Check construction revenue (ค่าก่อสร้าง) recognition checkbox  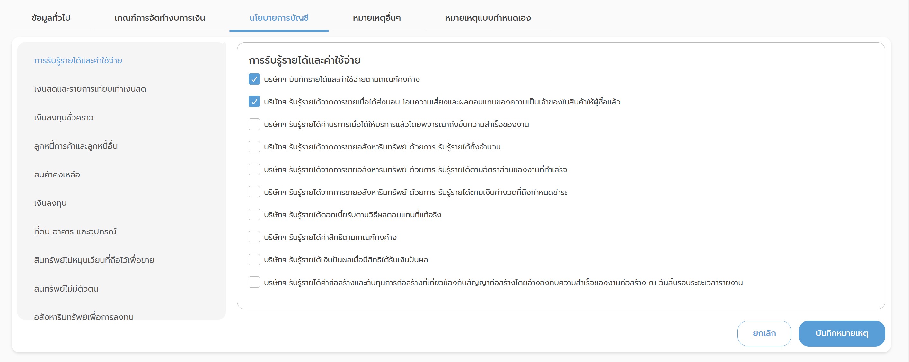pos(254,282)
